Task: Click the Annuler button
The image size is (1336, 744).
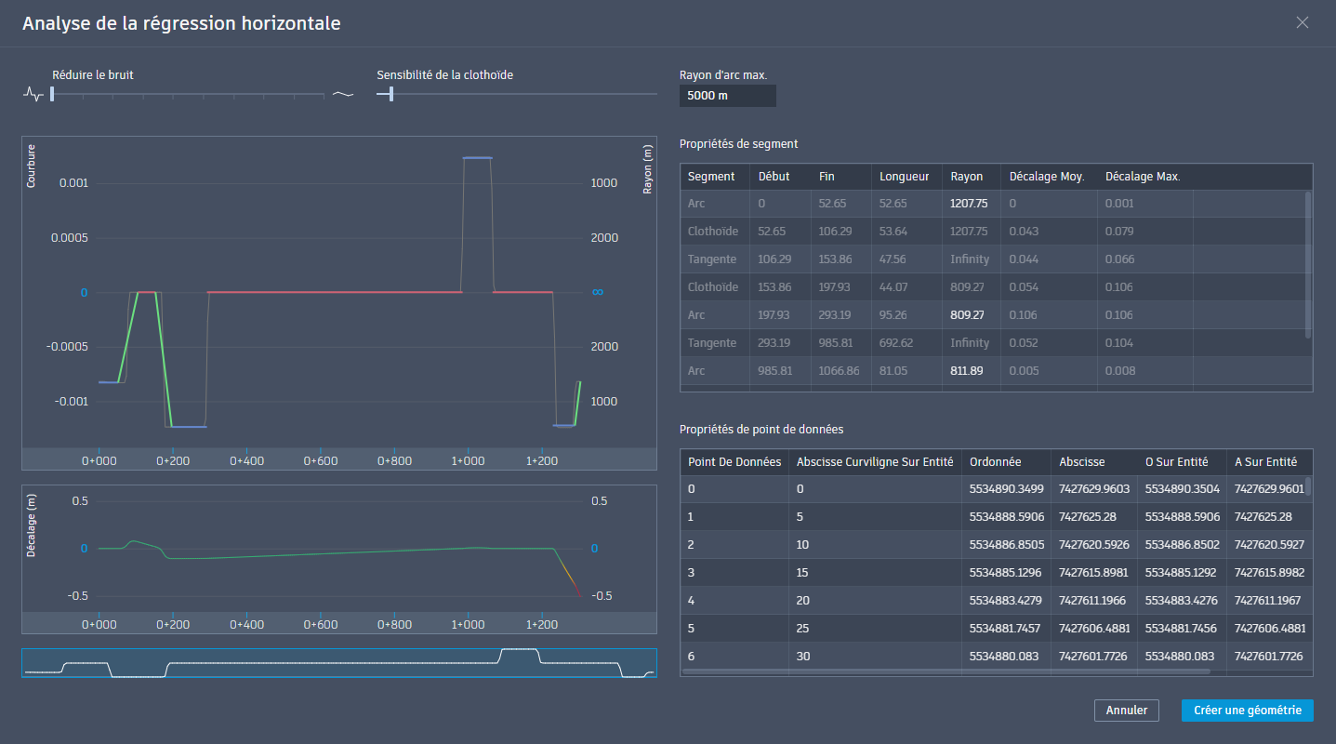Action: point(1127,711)
